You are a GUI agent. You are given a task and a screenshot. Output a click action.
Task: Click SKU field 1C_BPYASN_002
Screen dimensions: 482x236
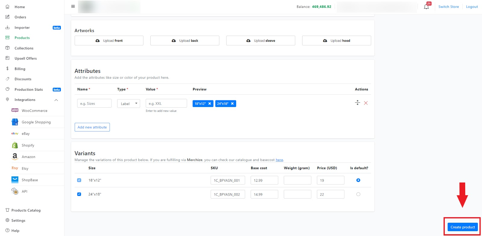coord(228,194)
